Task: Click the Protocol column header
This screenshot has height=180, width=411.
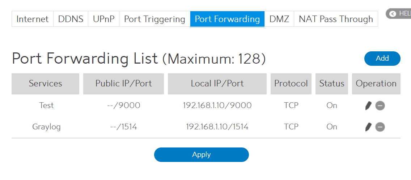Action: [x=291, y=83]
